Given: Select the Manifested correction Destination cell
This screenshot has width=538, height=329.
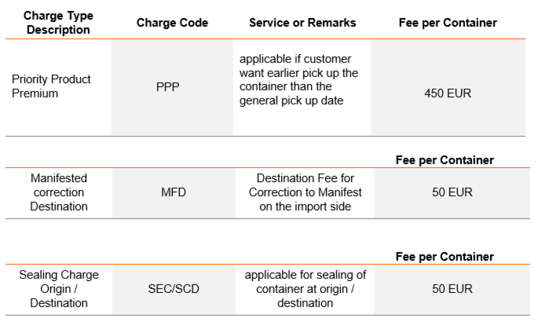Looking at the screenshot, I should [x=59, y=192].
